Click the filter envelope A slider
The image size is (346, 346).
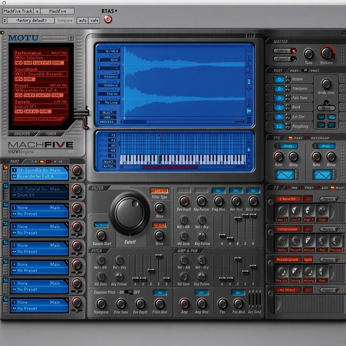pos(222,235)
